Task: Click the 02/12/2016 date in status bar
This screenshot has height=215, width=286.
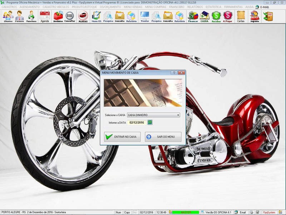Action: point(147,212)
